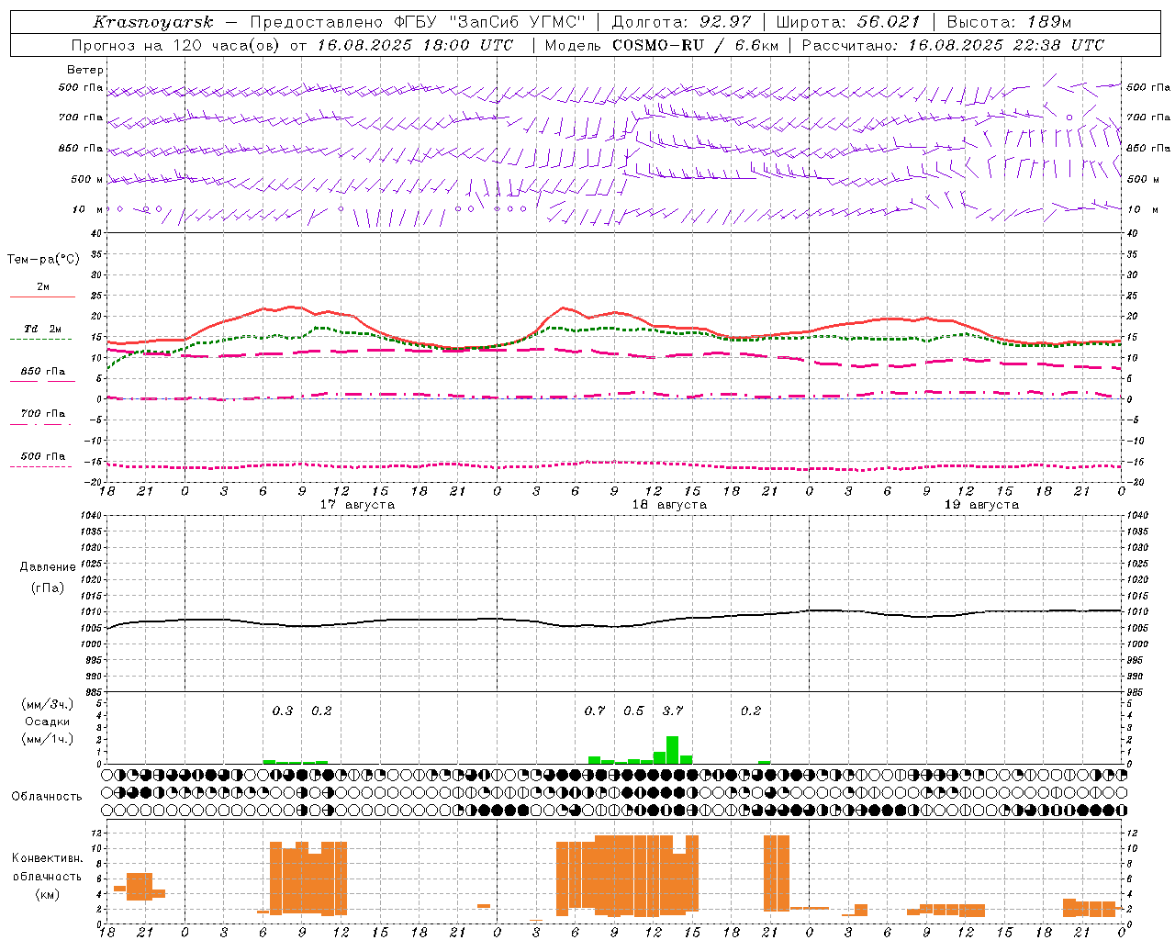Click the dotted pink line sample under legend '500 гПа'
1175x940 pixels.
41,466
